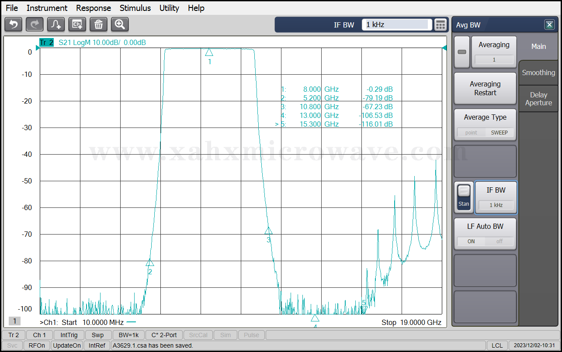Image resolution: width=562 pixels, height=352 pixels.
Task: Switch to the Smoothing tab
Action: coord(538,73)
